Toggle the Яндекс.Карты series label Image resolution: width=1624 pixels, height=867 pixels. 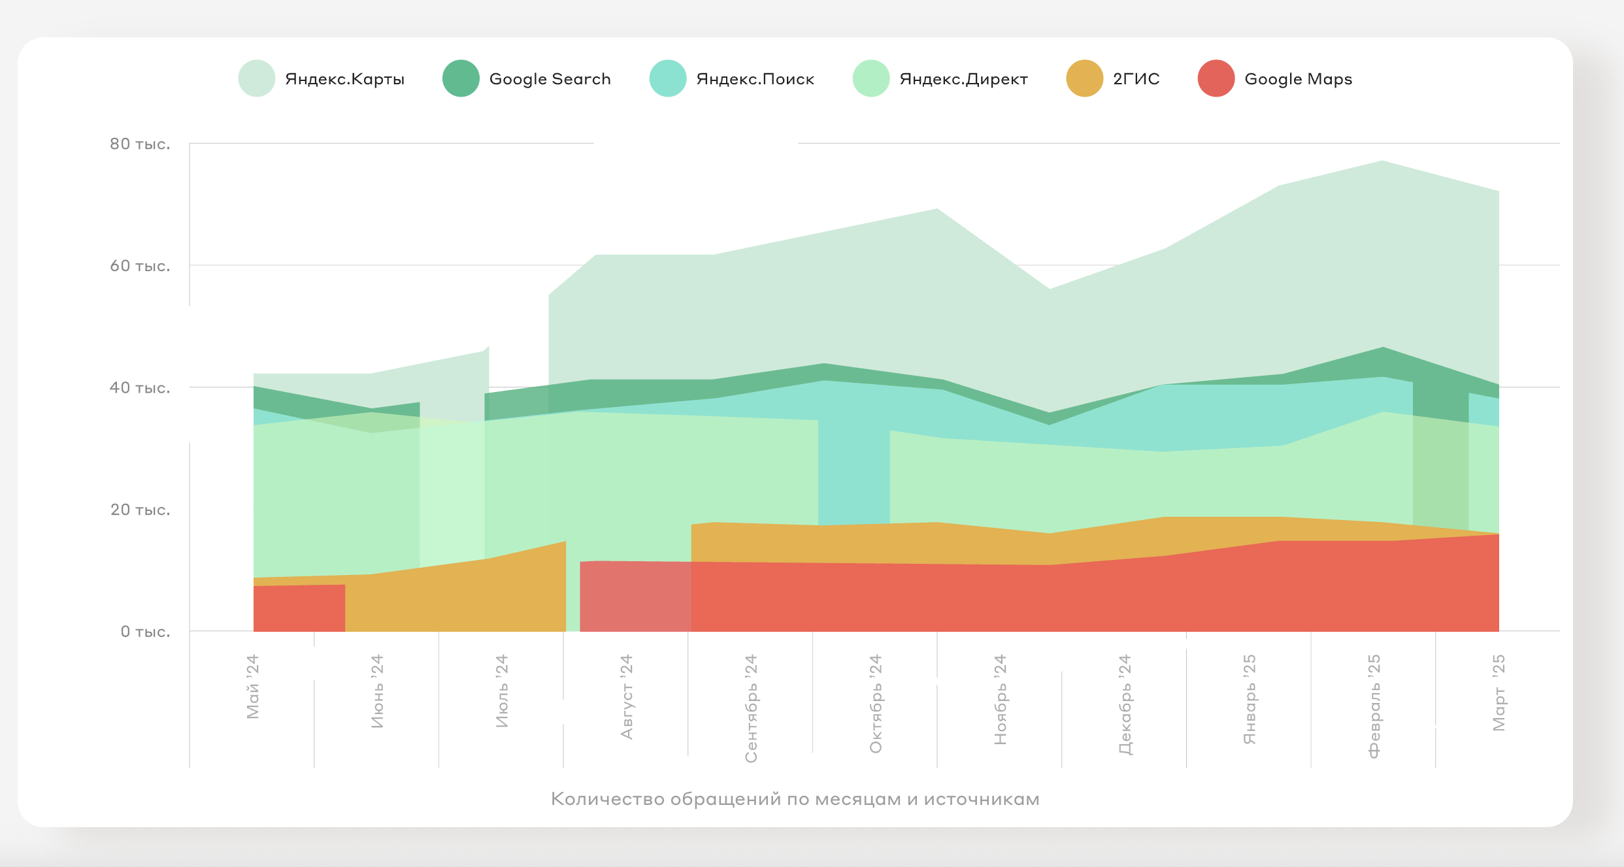coord(344,79)
